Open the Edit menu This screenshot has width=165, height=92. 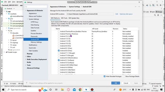pos(9,2)
